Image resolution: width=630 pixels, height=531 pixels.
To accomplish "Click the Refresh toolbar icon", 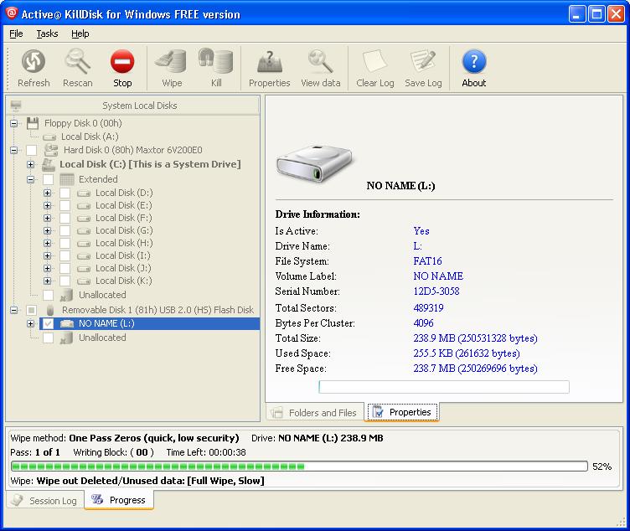I will (34, 61).
